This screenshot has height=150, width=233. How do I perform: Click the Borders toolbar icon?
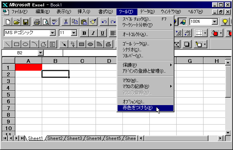pos(199,33)
